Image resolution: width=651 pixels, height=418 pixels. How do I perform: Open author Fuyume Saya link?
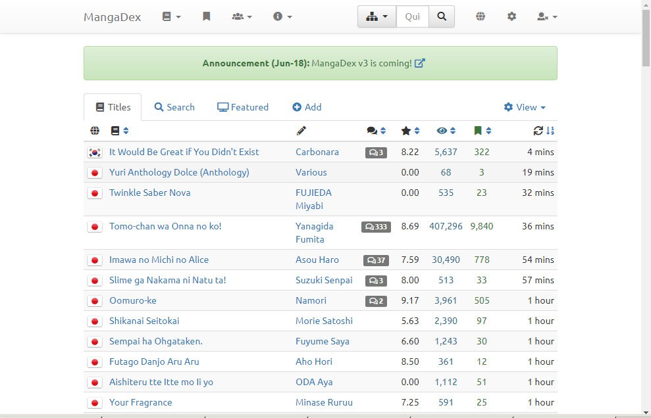click(323, 341)
